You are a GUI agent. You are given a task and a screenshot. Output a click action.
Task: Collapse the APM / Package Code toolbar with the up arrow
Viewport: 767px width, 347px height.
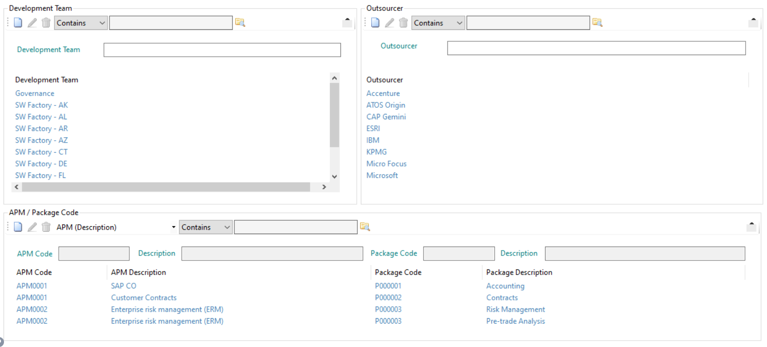[752, 223]
